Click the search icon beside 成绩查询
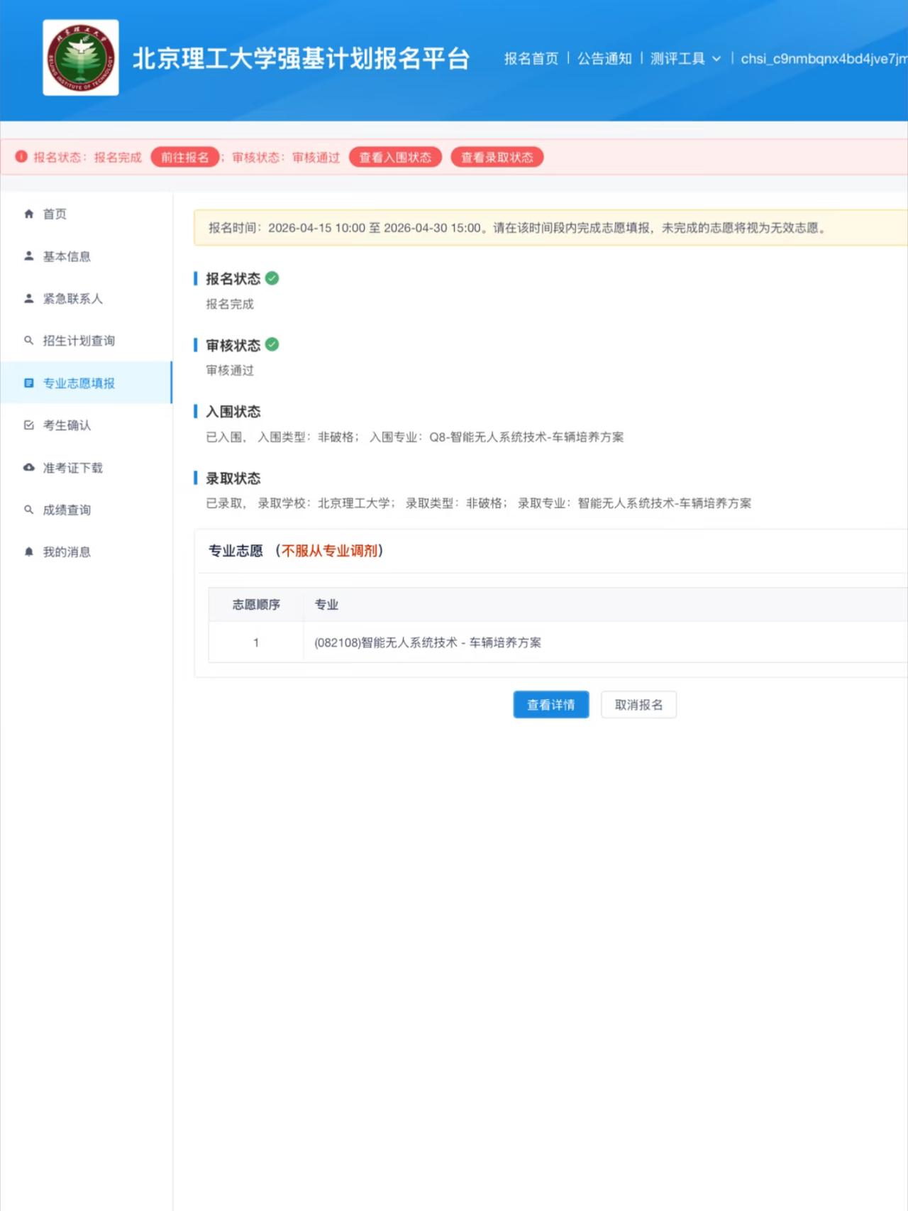The height and width of the screenshot is (1211, 908). coord(29,509)
